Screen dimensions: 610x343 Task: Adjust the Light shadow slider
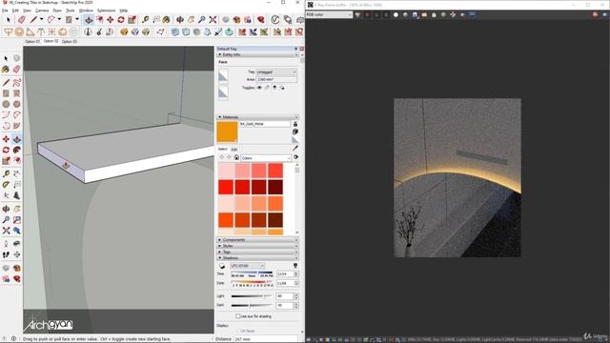(252, 296)
